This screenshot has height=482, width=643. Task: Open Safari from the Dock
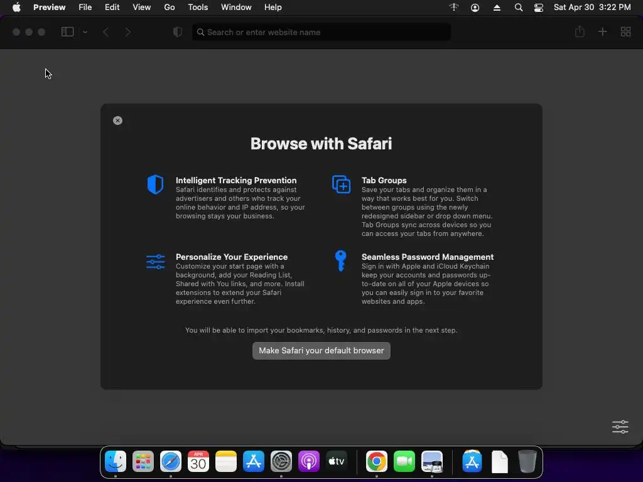point(171,461)
